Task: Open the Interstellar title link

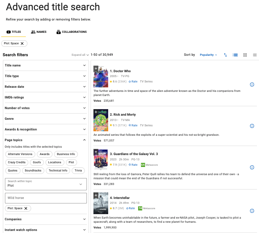Action: 121,198
